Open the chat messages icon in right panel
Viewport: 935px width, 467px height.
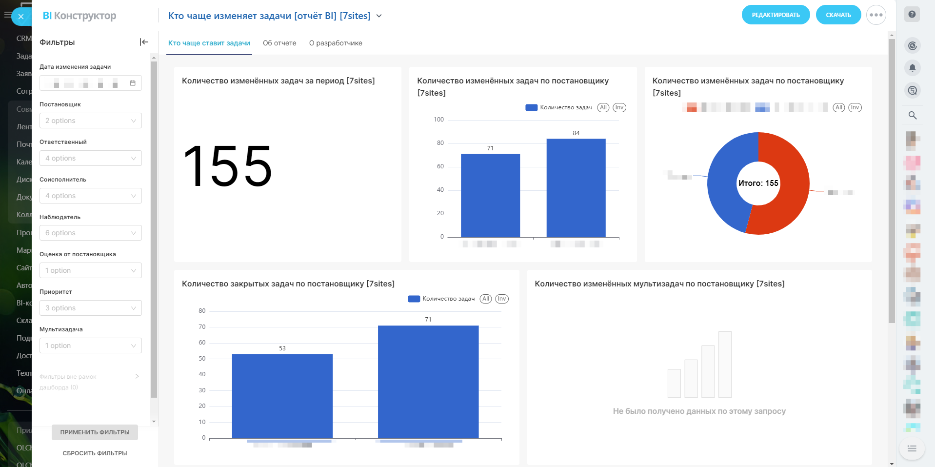click(912, 90)
